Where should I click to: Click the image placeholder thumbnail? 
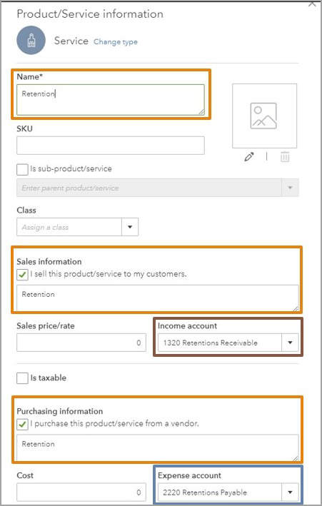[264, 116]
